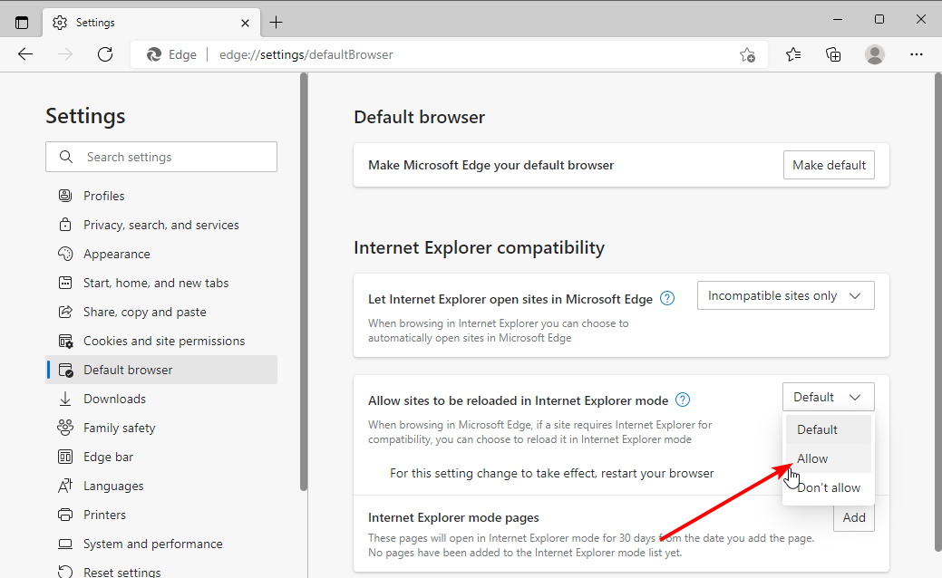Click the restart your browser notice text
Screen dimensions: 942x578
pos(552,473)
